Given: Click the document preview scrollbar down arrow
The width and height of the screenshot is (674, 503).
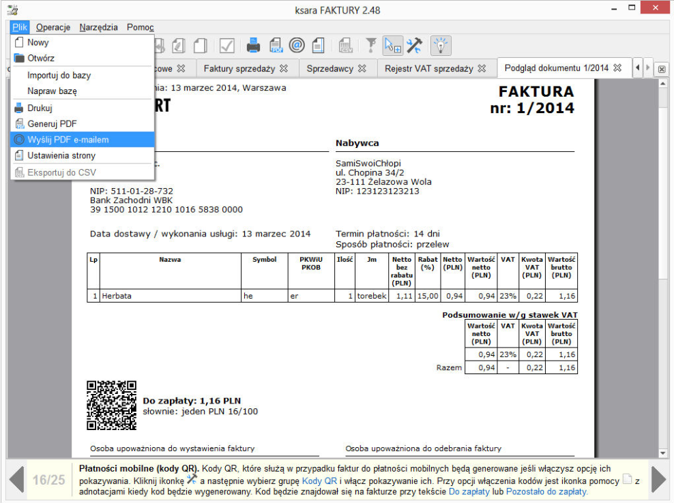Looking at the screenshot, I should tap(662, 453).
